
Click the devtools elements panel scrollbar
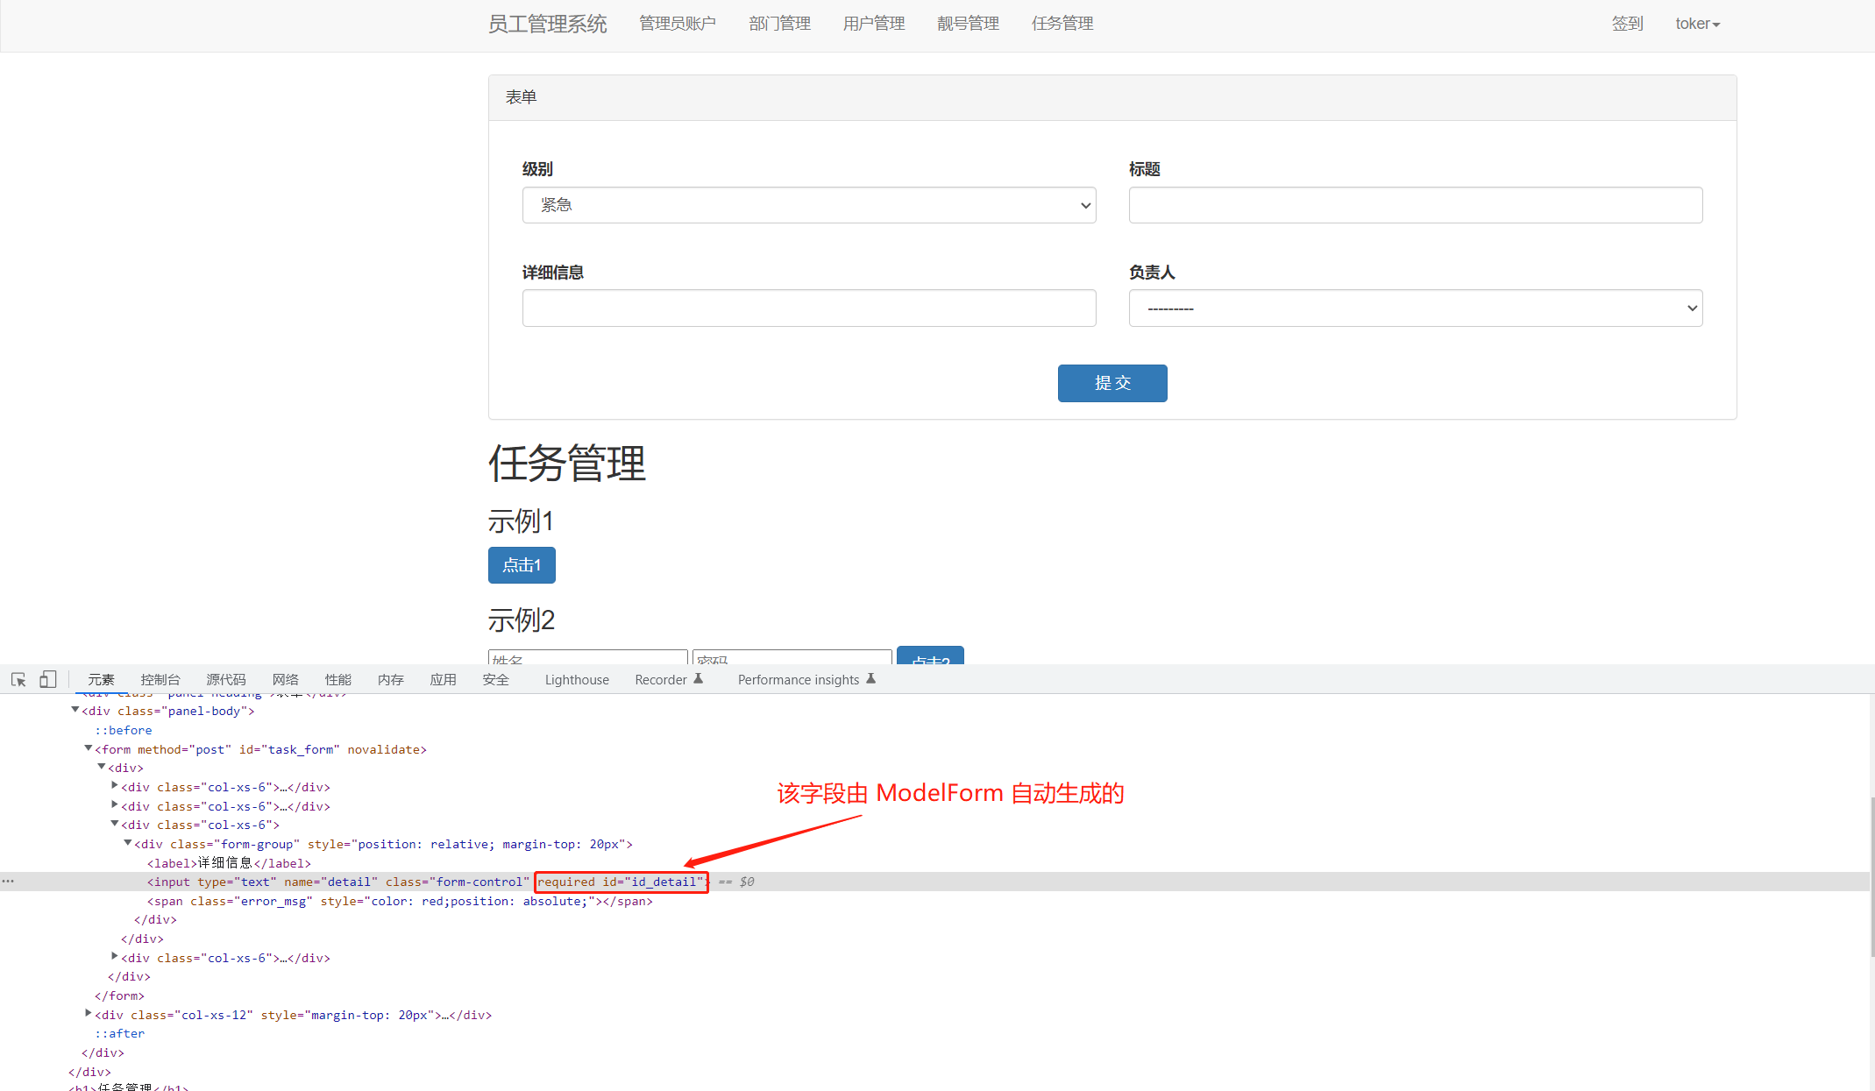(x=1871, y=876)
